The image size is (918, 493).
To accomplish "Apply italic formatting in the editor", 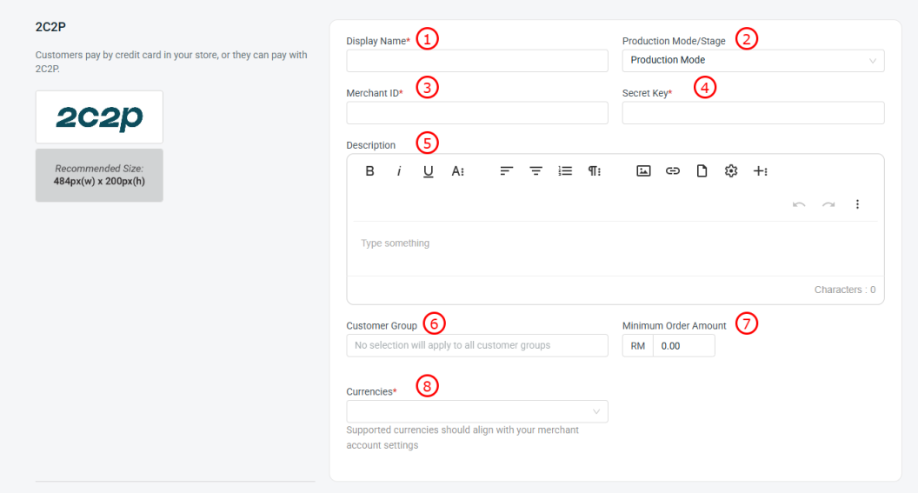I will coord(399,171).
